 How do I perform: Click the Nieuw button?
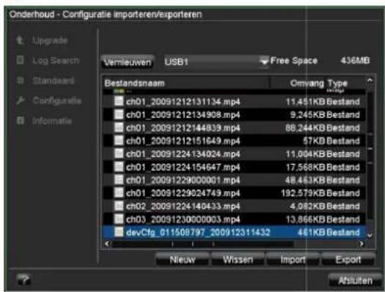pos(182,260)
